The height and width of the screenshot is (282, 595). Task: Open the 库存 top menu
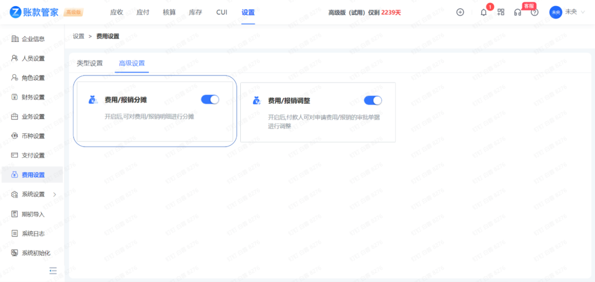point(196,12)
